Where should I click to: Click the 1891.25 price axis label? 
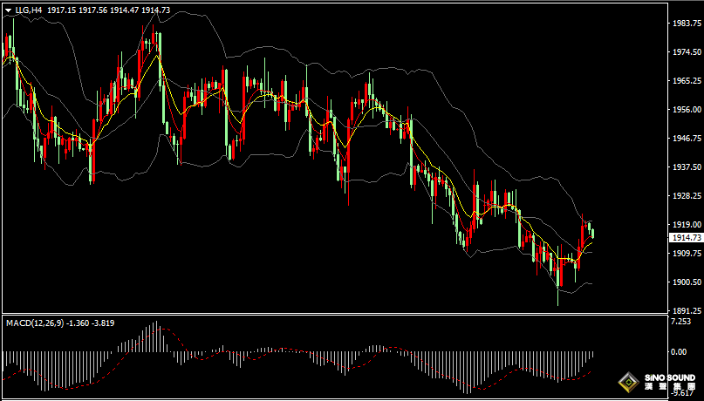(686, 310)
